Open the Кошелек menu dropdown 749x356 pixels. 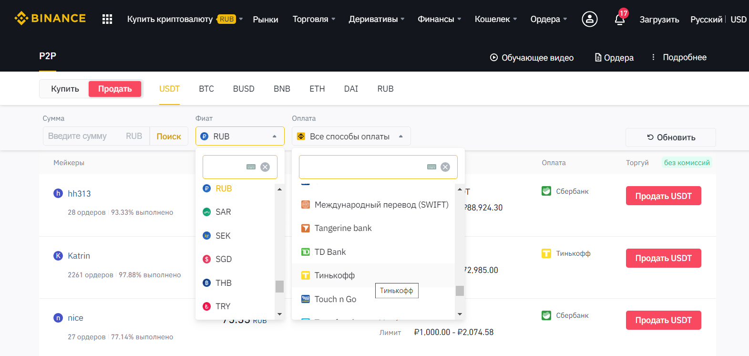point(496,19)
